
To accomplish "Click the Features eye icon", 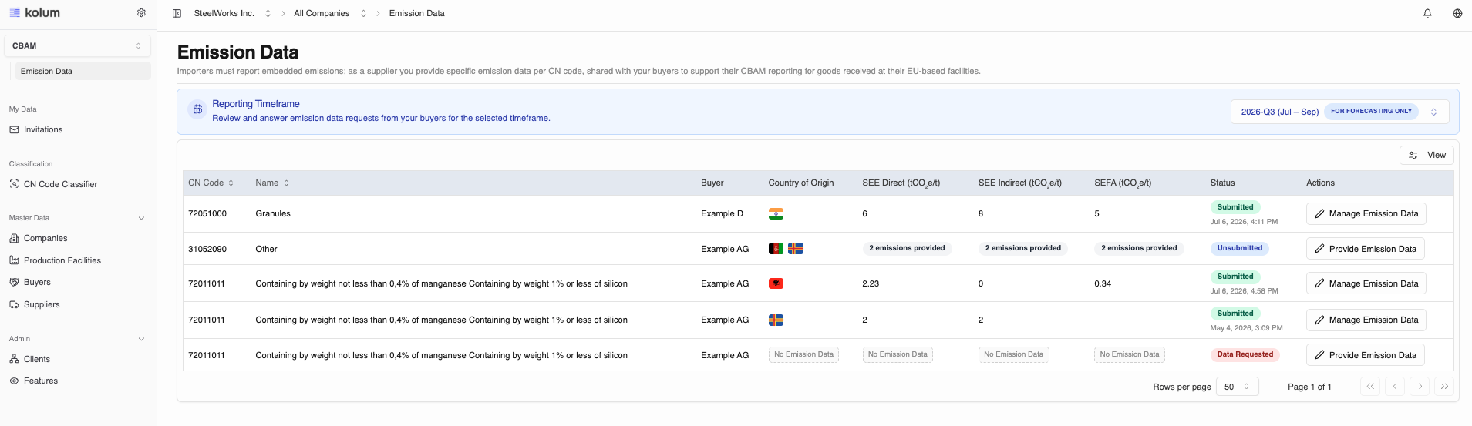I will (14, 381).
